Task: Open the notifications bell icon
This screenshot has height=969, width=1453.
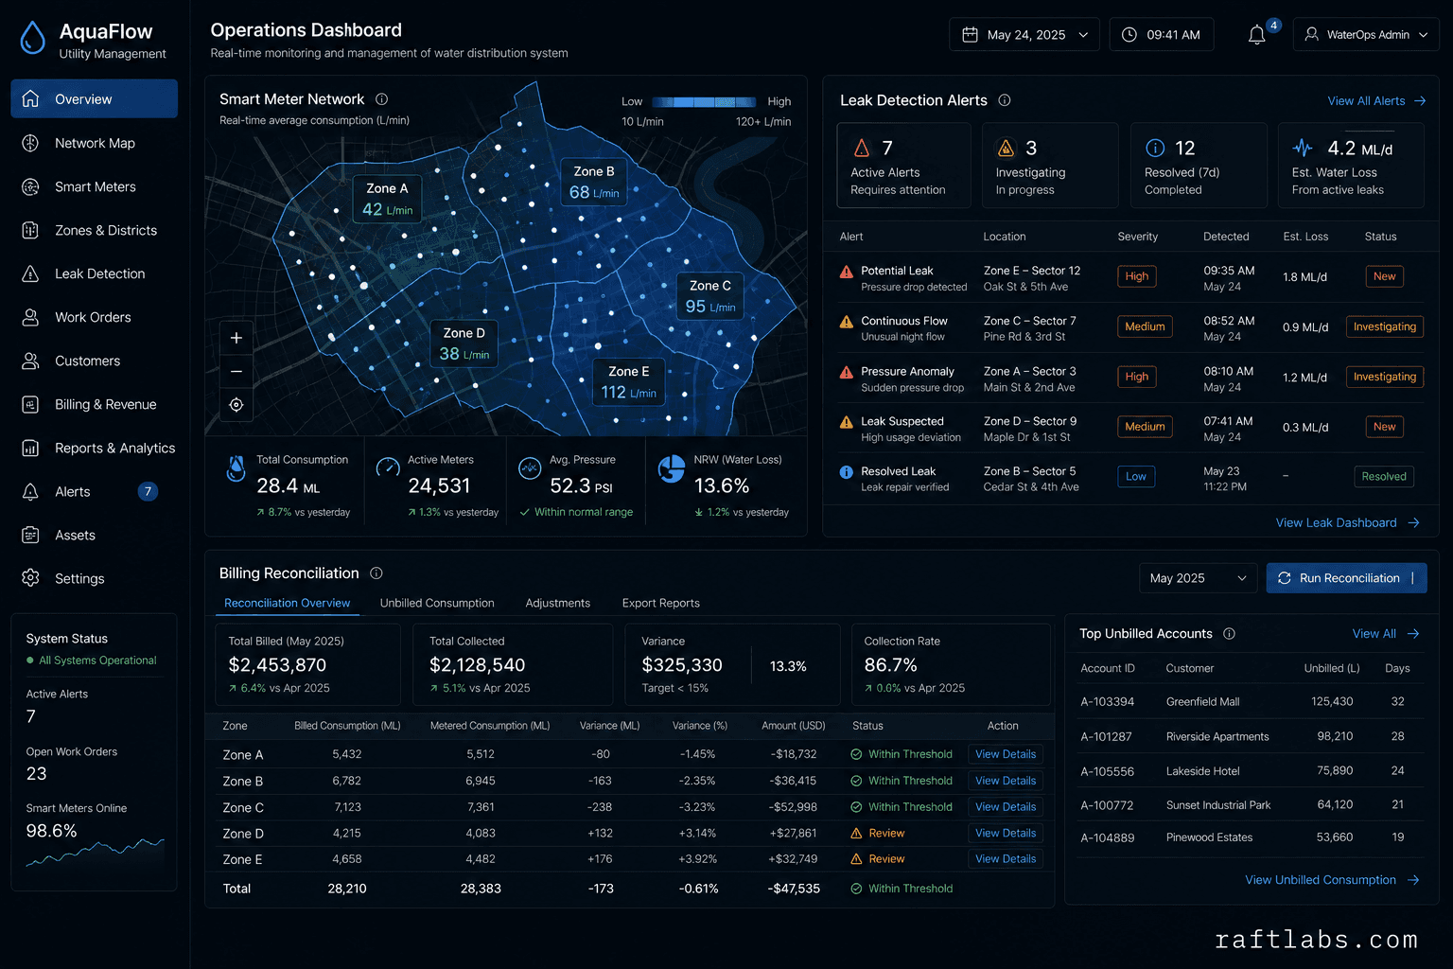Action: [1256, 35]
